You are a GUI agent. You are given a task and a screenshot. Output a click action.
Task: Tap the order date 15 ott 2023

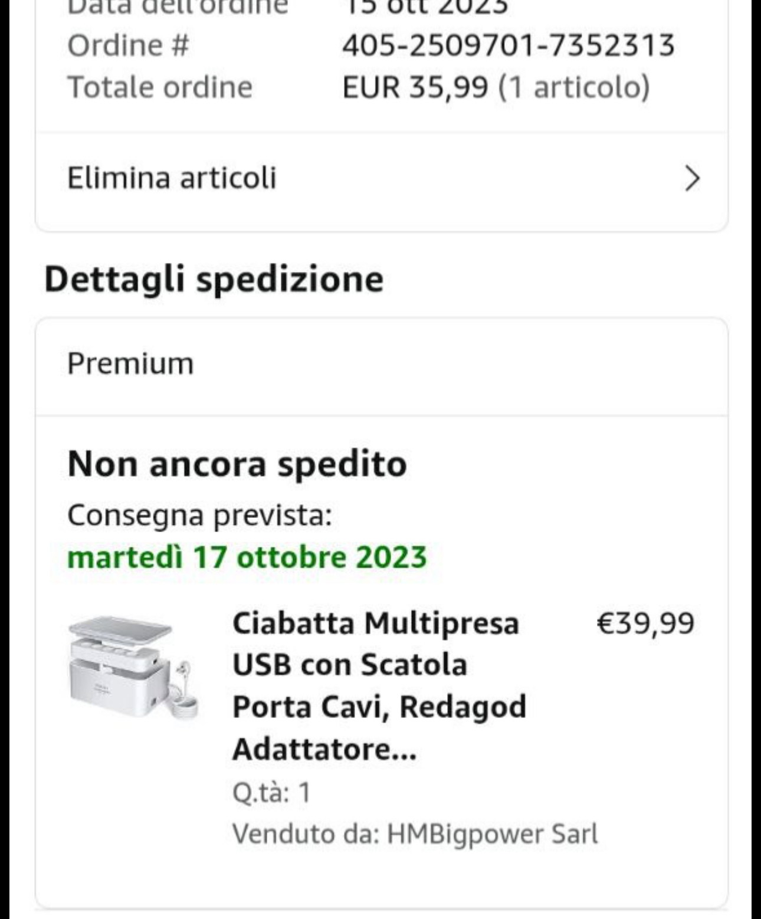click(x=425, y=7)
